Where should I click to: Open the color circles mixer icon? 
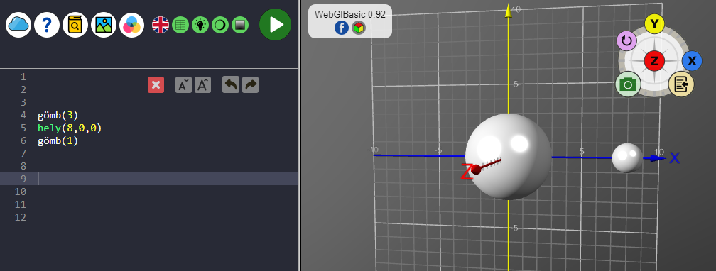[132, 25]
